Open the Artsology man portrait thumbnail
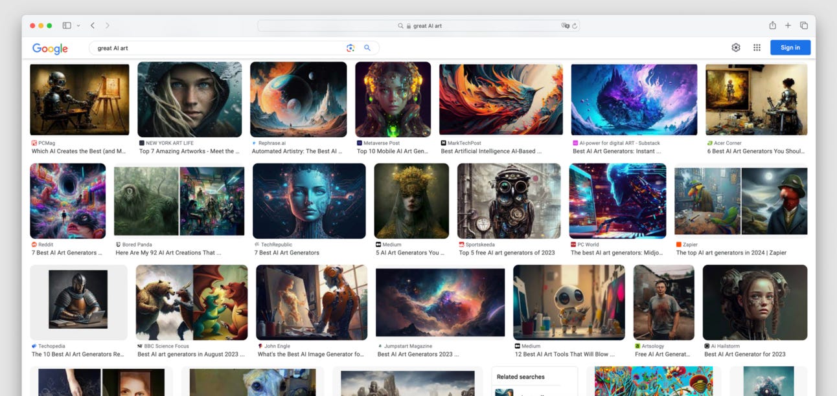837x396 pixels. 664,302
